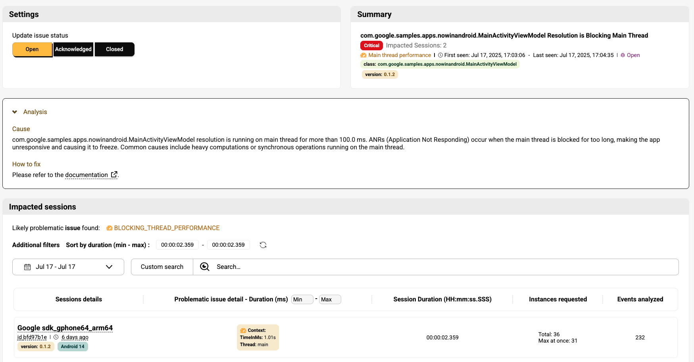This screenshot has width=694, height=362.
Task: Click the calendar icon in date picker
Action: 27,267
